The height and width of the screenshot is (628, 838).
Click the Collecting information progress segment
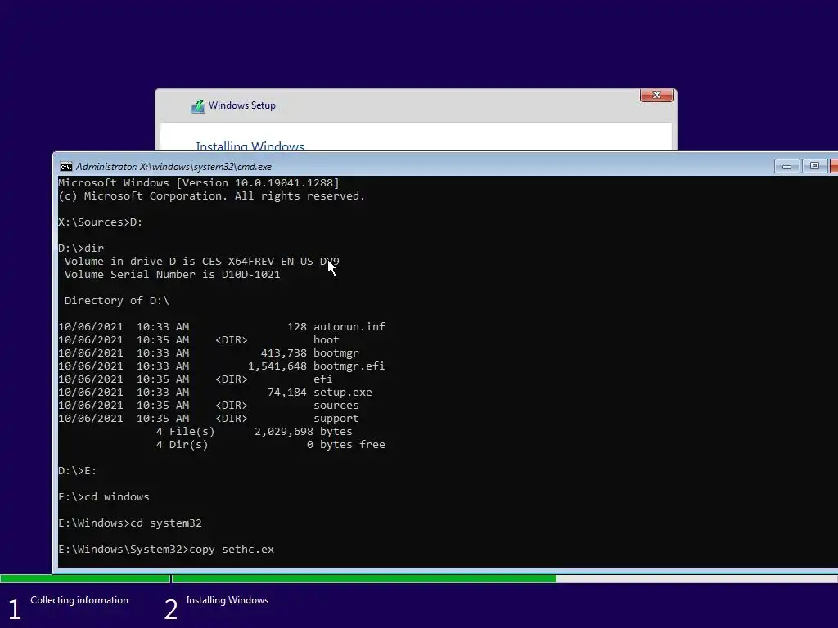[85, 578]
